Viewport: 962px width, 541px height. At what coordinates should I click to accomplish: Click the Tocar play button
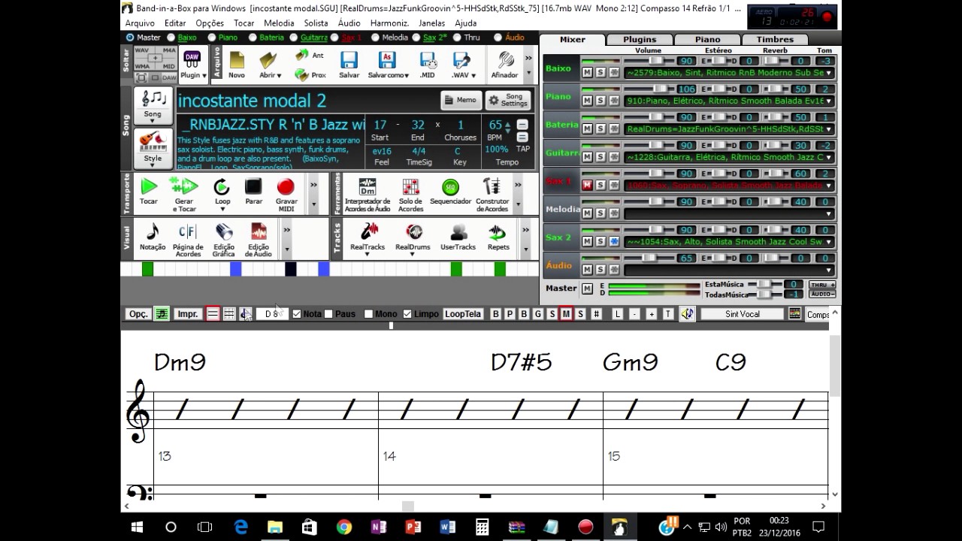(x=149, y=192)
